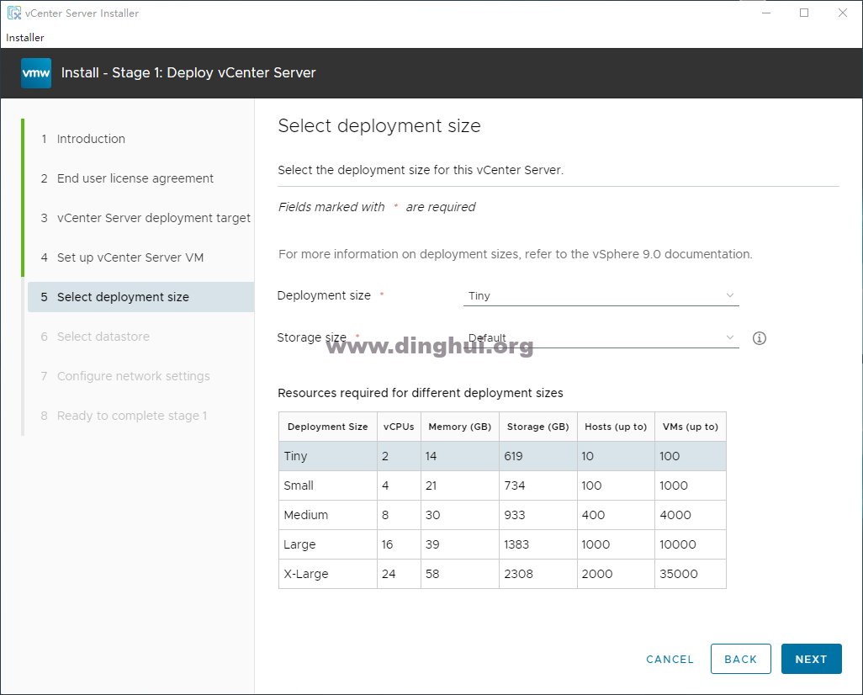Click the Deployment Size column header
This screenshot has width=863, height=695.
pyautogui.click(x=327, y=427)
